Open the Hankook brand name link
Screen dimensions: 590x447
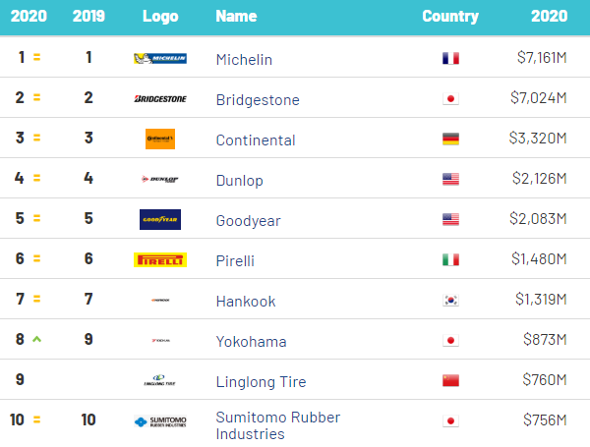(x=246, y=302)
